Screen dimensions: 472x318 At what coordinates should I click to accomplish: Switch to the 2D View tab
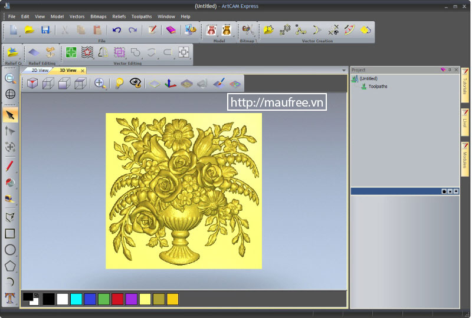40,70
